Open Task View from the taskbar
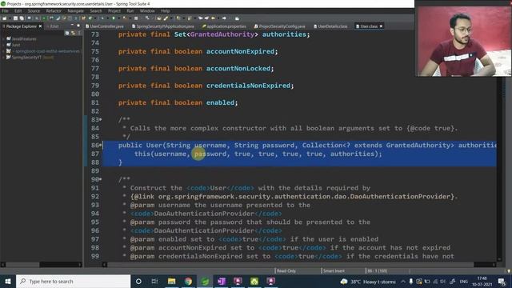This screenshot has width=512, height=288. [154, 281]
